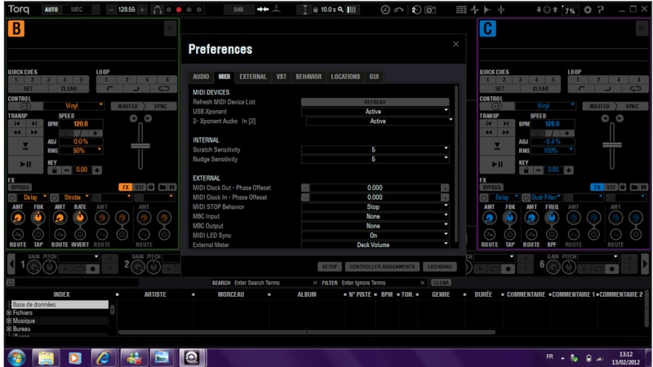
Task: Toggle Deck C VST rack button
Action: 611,188
